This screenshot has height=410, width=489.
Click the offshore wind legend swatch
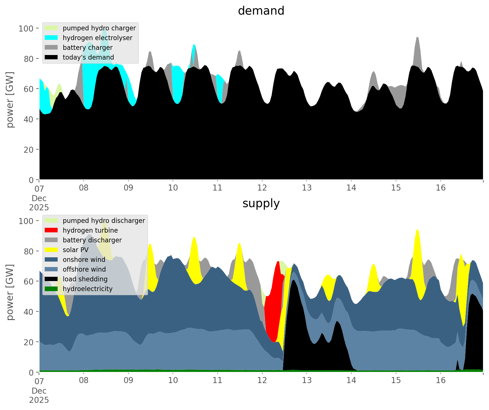51,269
